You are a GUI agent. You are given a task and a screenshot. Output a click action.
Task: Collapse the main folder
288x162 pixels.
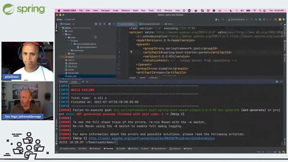[66, 37]
